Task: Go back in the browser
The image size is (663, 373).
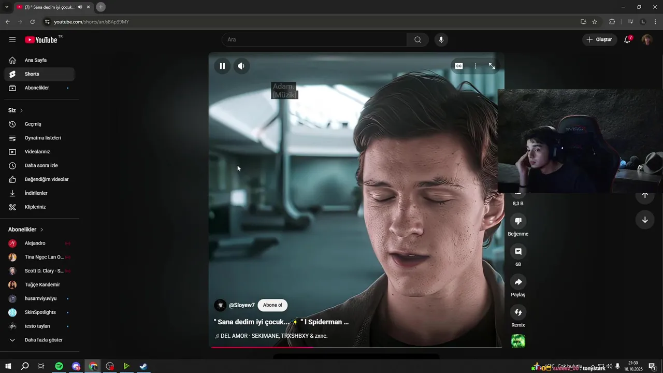Action: [x=7, y=22]
